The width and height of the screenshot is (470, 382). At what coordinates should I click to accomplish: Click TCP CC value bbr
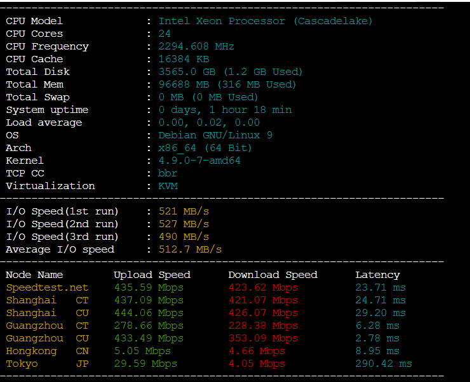pyautogui.click(x=168, y=173)
